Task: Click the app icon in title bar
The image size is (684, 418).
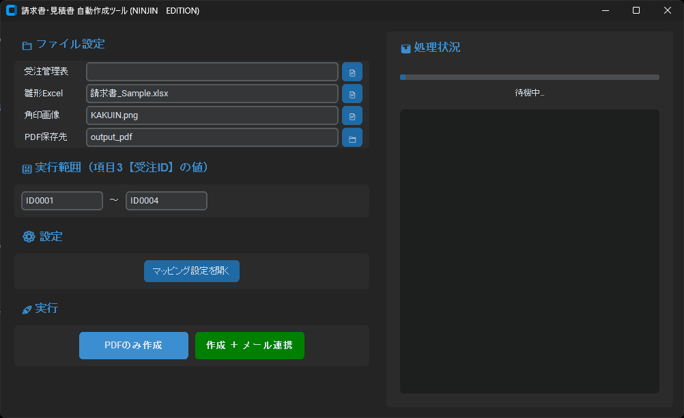Action: pyautogui.click(x=11, y=10)
